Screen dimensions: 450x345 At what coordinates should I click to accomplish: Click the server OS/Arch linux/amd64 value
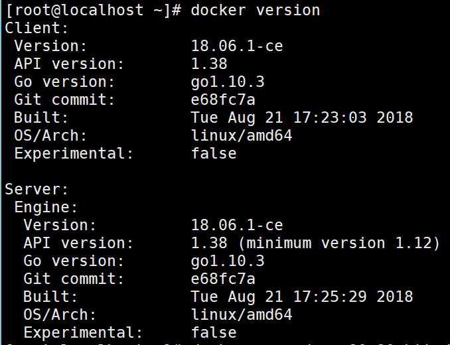pos(242,314)
